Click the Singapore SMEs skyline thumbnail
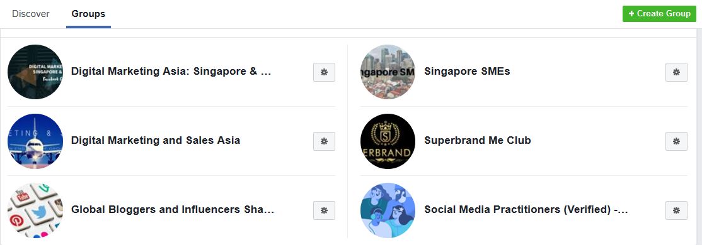The width and height of the screenshot is (702, 245). click(388, 72)
